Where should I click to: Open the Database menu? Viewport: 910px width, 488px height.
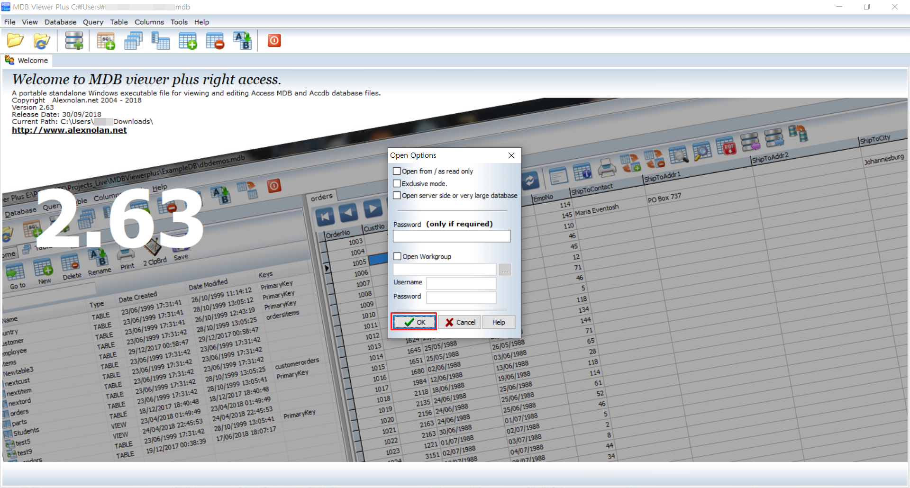click(60, 22)
